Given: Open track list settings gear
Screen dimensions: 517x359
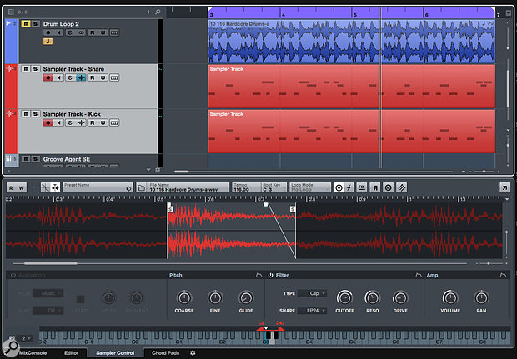Looking at the screenshot, I should tap(158, 170).
